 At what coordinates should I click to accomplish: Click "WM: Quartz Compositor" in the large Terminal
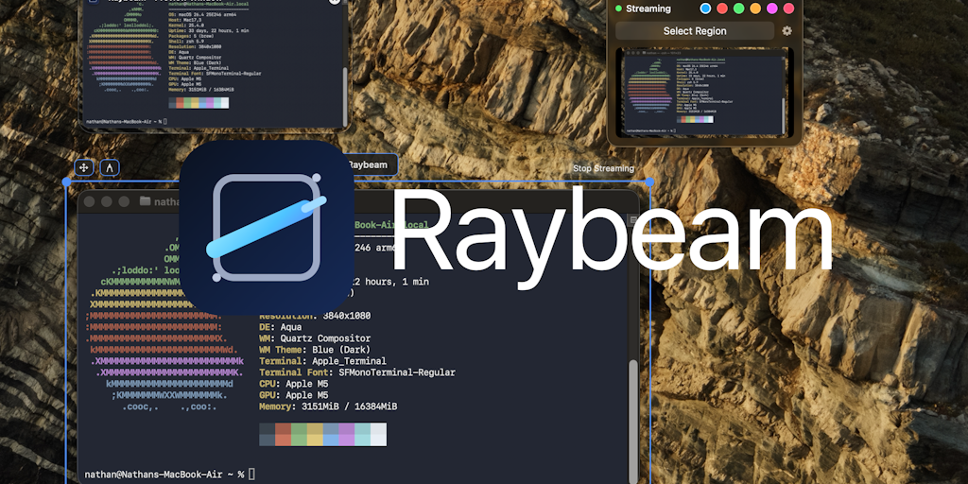click(x=315, y=338)
